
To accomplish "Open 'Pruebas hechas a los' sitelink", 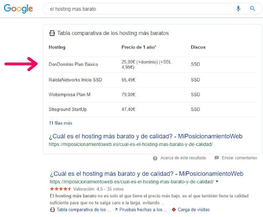I will click(141, 210).
